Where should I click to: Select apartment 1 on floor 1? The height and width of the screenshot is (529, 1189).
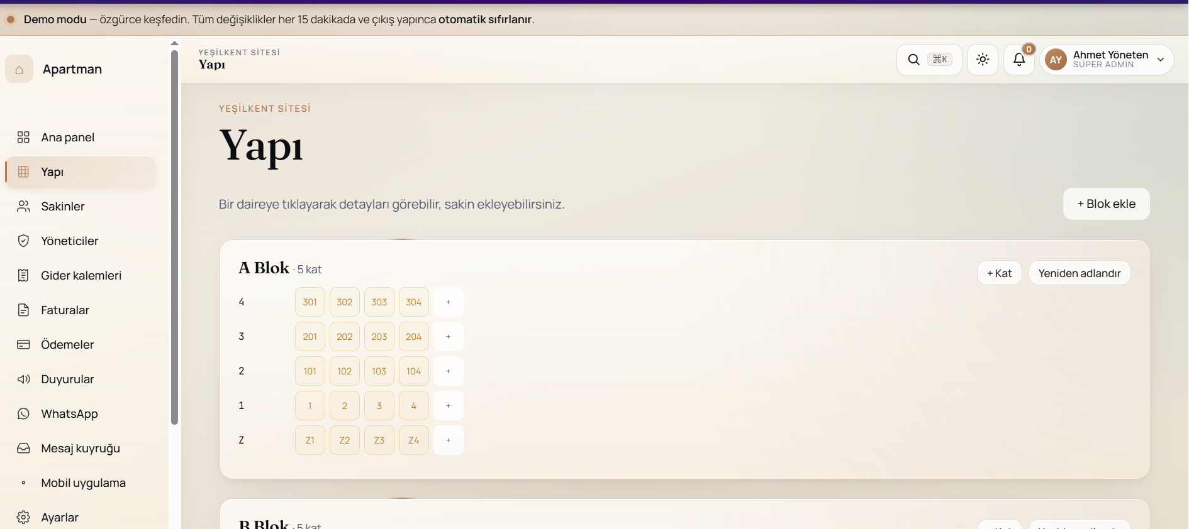[310, 405]
